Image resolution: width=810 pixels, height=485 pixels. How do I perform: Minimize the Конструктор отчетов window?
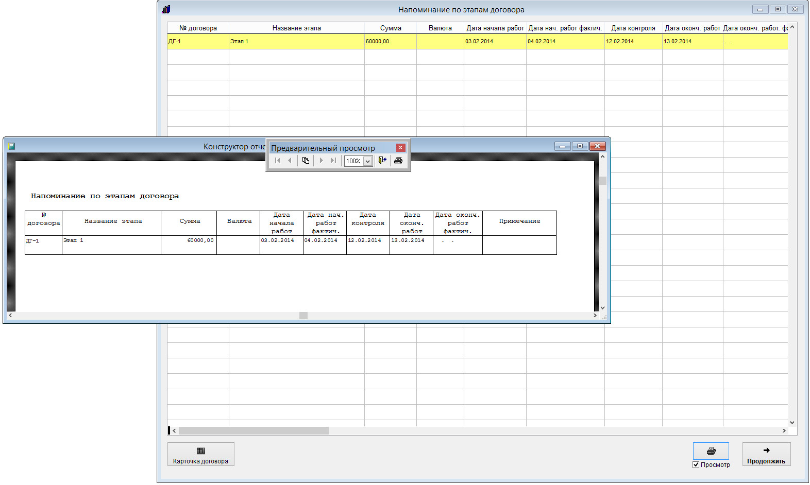pyautogui.click(x=562, y=146)
